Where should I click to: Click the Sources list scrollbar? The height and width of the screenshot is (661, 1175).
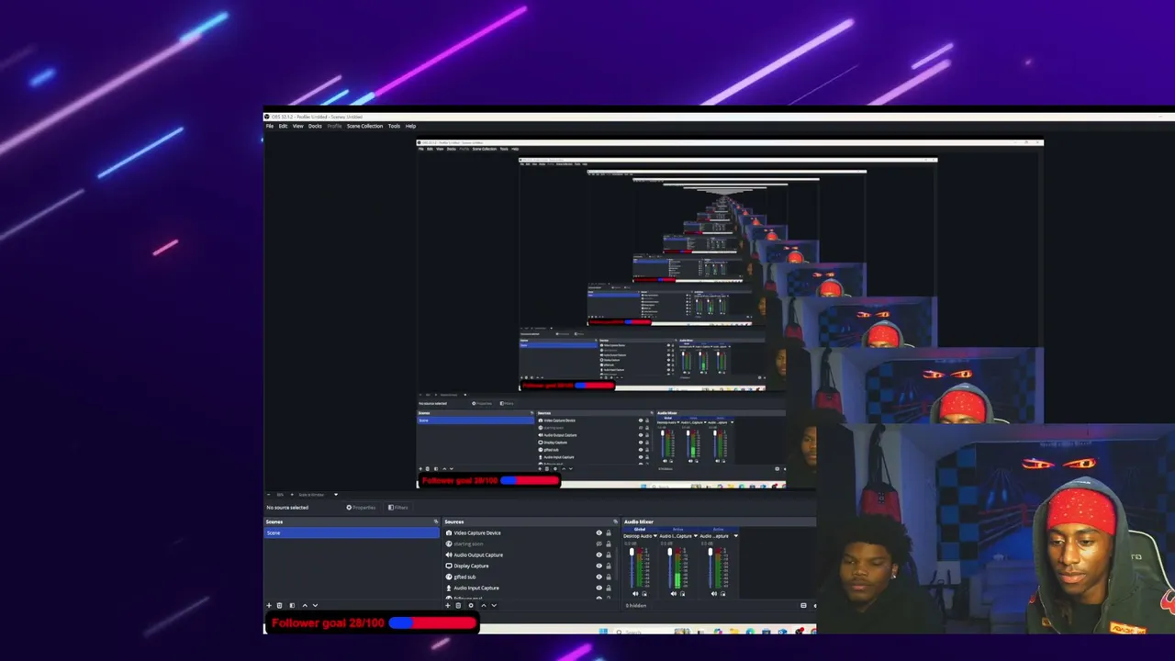[x=617, y=563]
